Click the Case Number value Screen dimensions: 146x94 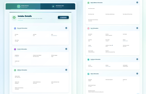click(x=90, y=35)
